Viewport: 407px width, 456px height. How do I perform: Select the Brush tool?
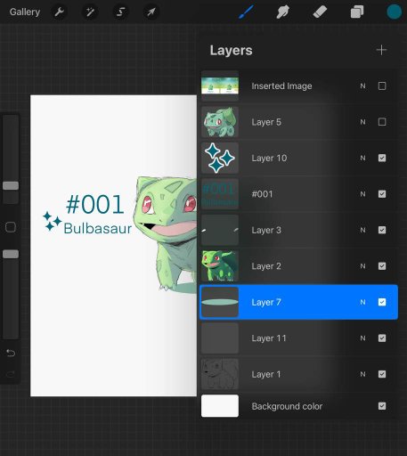pos(246,12)
